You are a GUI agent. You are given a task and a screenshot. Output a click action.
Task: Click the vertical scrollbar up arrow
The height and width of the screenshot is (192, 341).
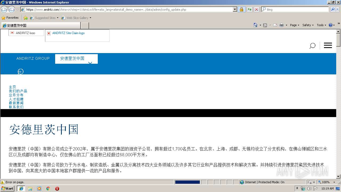[x=338, y=31]
